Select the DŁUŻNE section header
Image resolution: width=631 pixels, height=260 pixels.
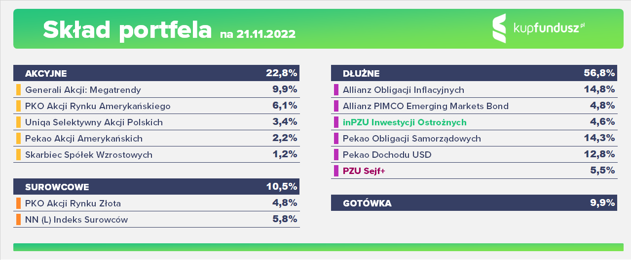pos(474,73)
